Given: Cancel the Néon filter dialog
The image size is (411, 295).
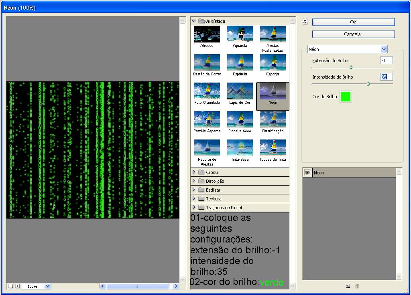Looking at the screenshot, I should (353, 34).
